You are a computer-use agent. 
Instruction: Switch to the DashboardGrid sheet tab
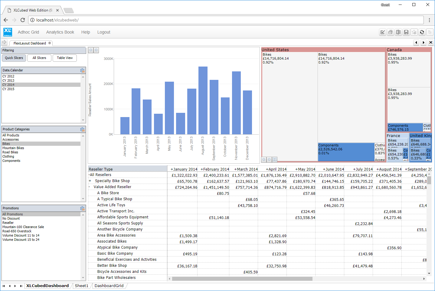[x=109, y=286]
